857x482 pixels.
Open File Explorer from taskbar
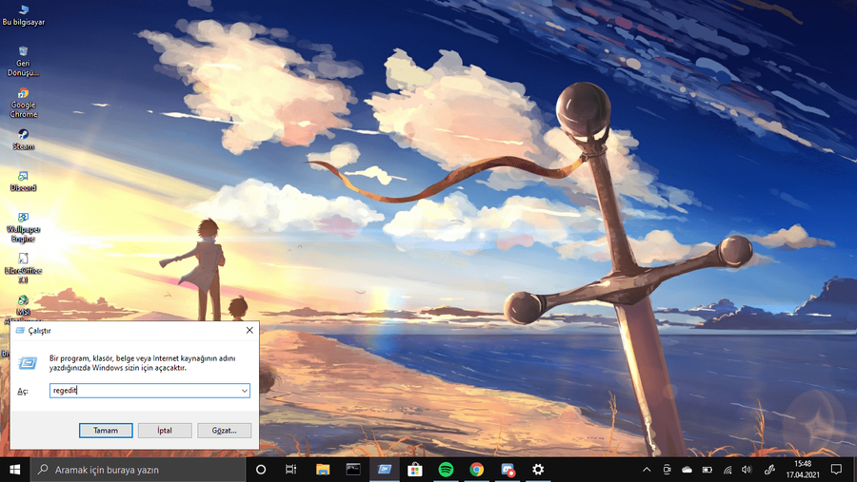tap(323, 470)
